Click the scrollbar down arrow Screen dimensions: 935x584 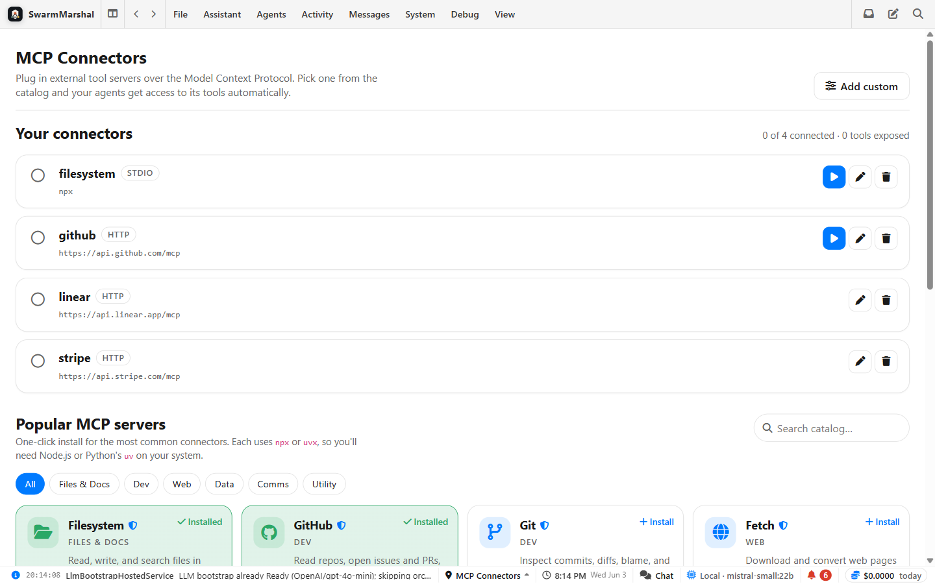point(930,561)
